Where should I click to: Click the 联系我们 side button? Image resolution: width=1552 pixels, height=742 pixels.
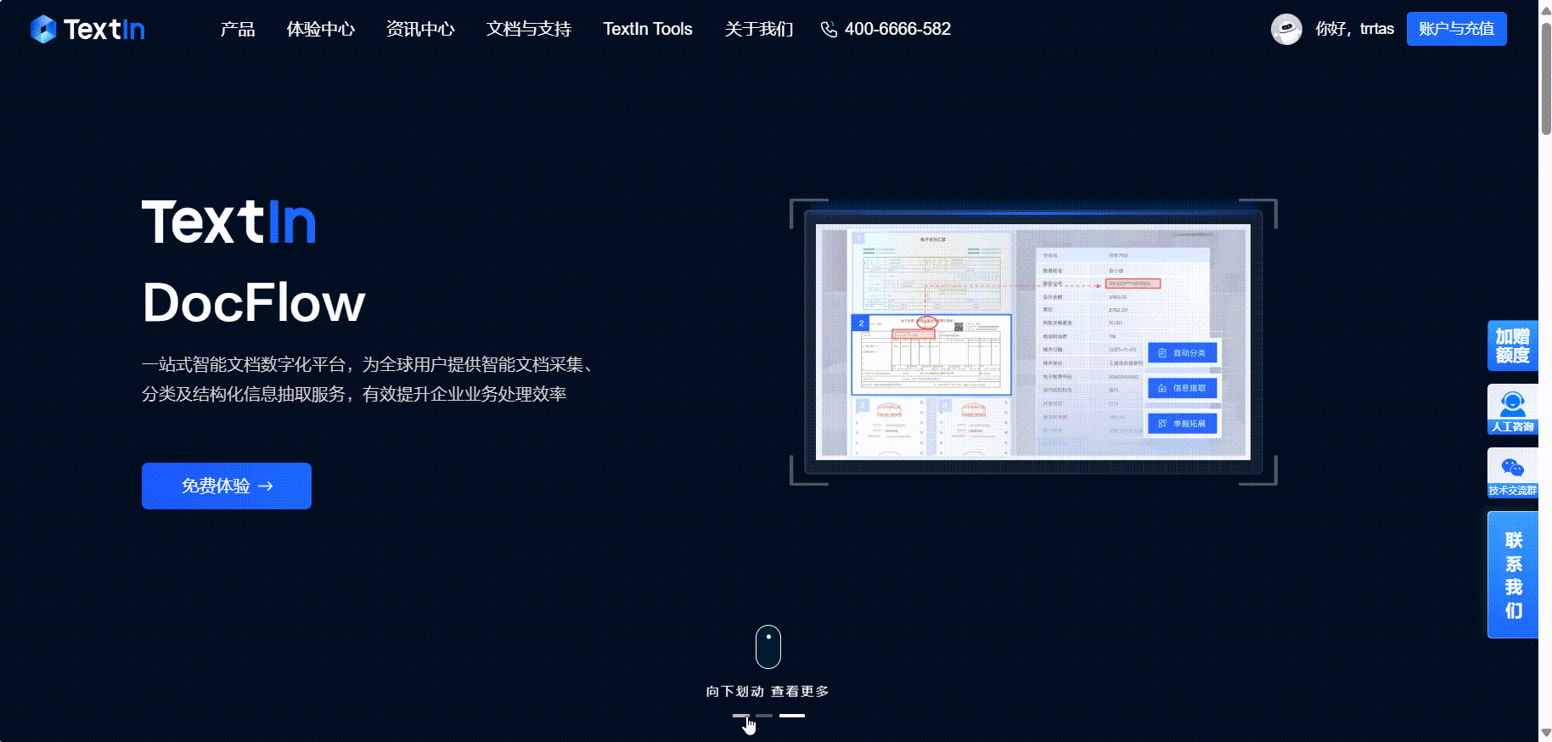[x=1512, y=575]
